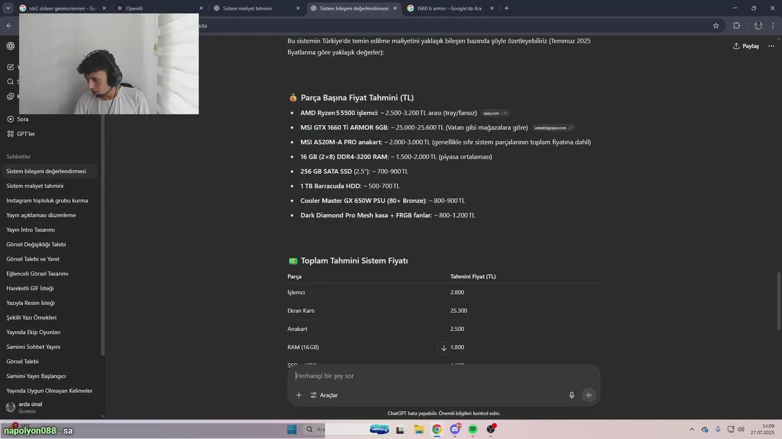Click the 'Ekran Kartı' table cell
Screen dimensions: 782x439
pos(301,311)
